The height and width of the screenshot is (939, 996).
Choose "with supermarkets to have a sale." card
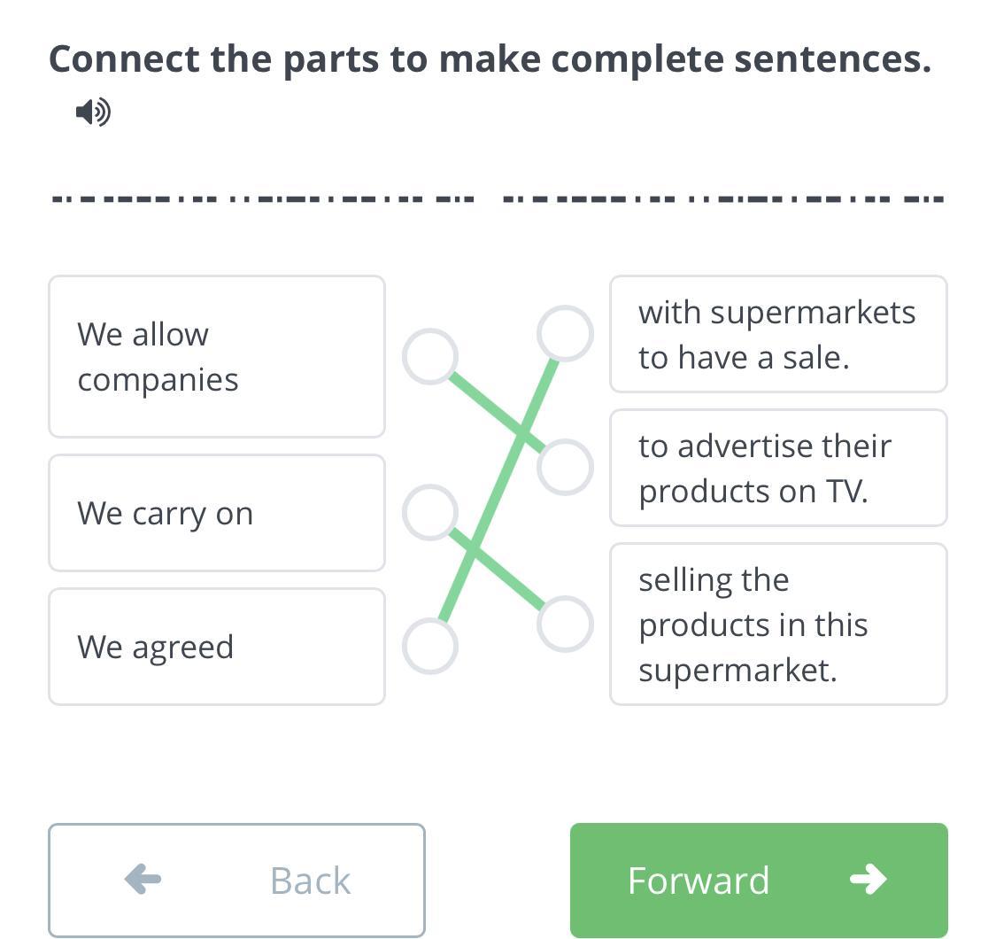tap(778, 334)
